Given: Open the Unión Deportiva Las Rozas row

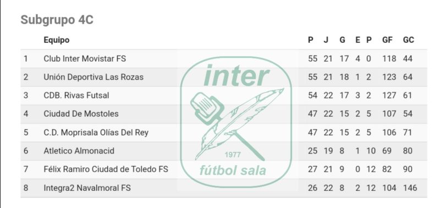Looking at the screenshot, I should tap(224, 77).
